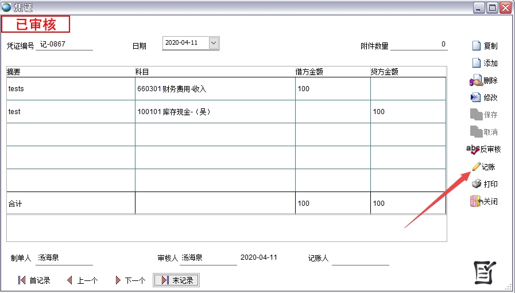The height and width of the screenshot is (293, 515).
Task: Click the 关闭 (close) door icon
Action: 476,201
